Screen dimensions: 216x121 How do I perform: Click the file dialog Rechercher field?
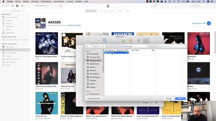(x=171, y=46)
